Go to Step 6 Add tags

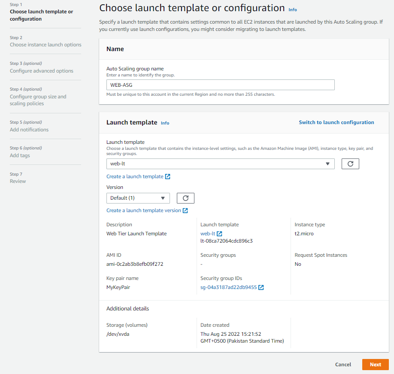(20, 155)
